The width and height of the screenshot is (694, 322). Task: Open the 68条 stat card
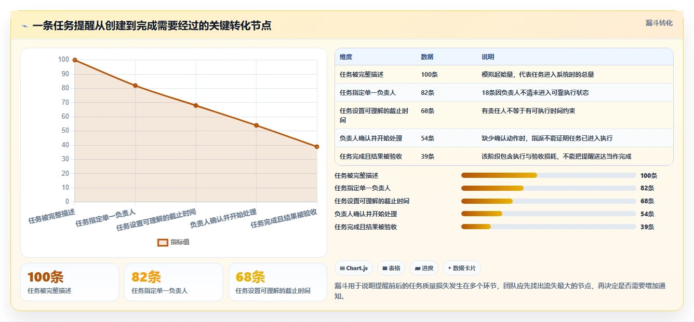(x=278, y=282)
